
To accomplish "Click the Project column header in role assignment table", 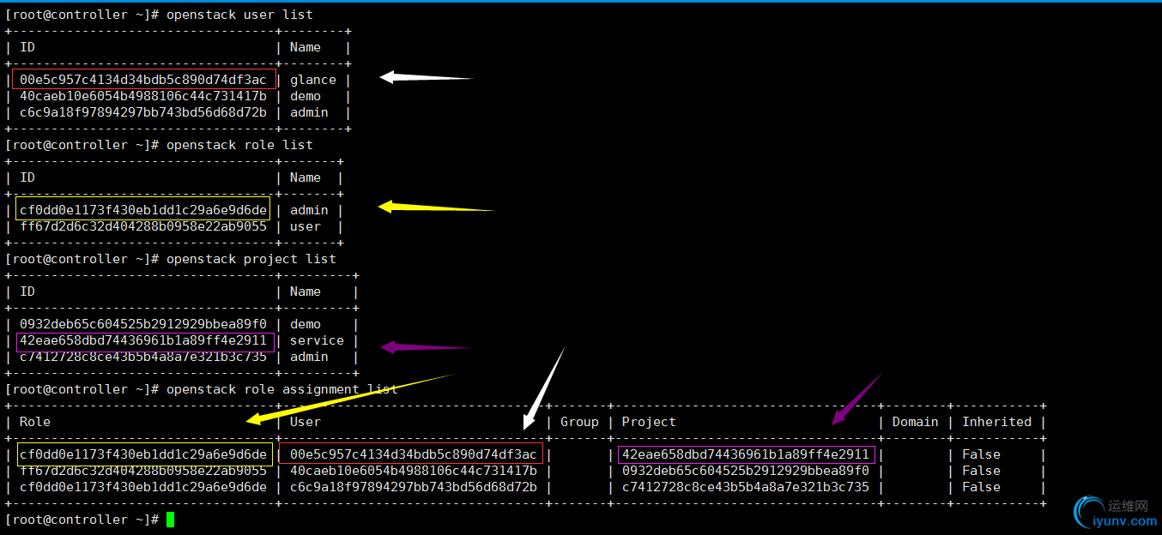I will click(649, 422).
